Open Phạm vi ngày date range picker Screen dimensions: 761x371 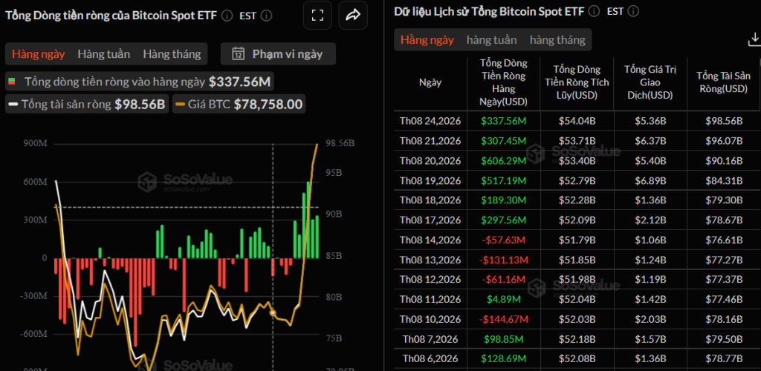pyautogui.click(x=278, y=53)
